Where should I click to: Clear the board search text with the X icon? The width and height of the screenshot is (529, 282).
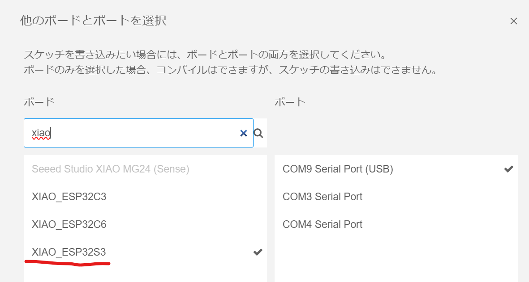244,133
